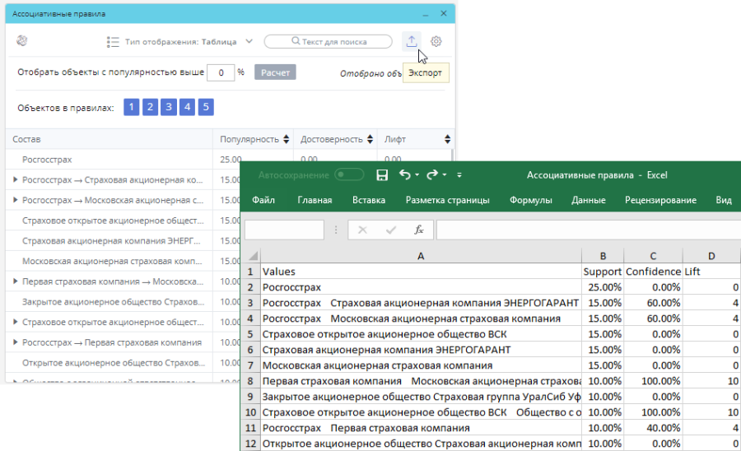The image size is (741, 451).
Task: Open the settings gear icon
Action: click(436, 41)
